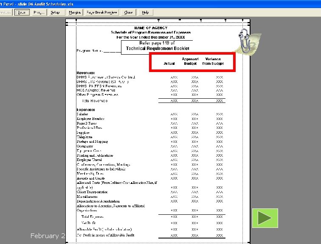Click the 'Expenses:' section label
The width and height of the screenshot is (321, 244).
pyautogui.click(x=86, y=110)
